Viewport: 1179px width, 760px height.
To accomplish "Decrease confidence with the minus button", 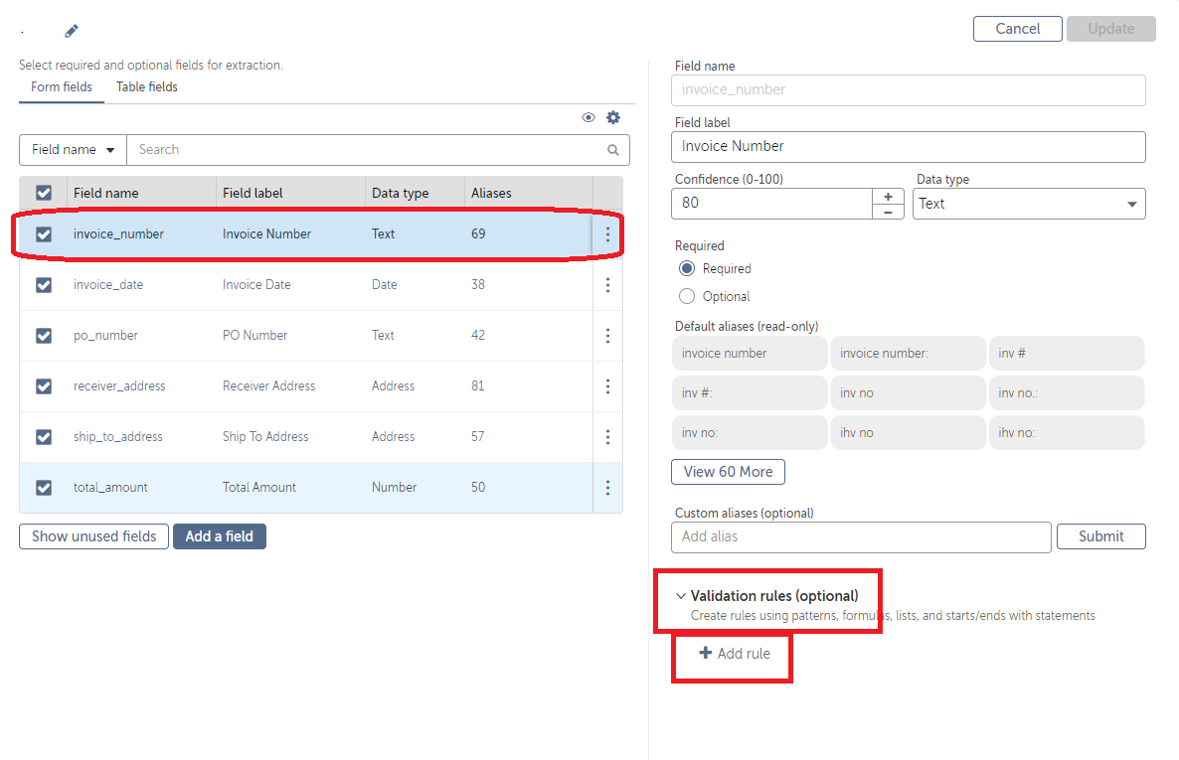I will point(888,212).
